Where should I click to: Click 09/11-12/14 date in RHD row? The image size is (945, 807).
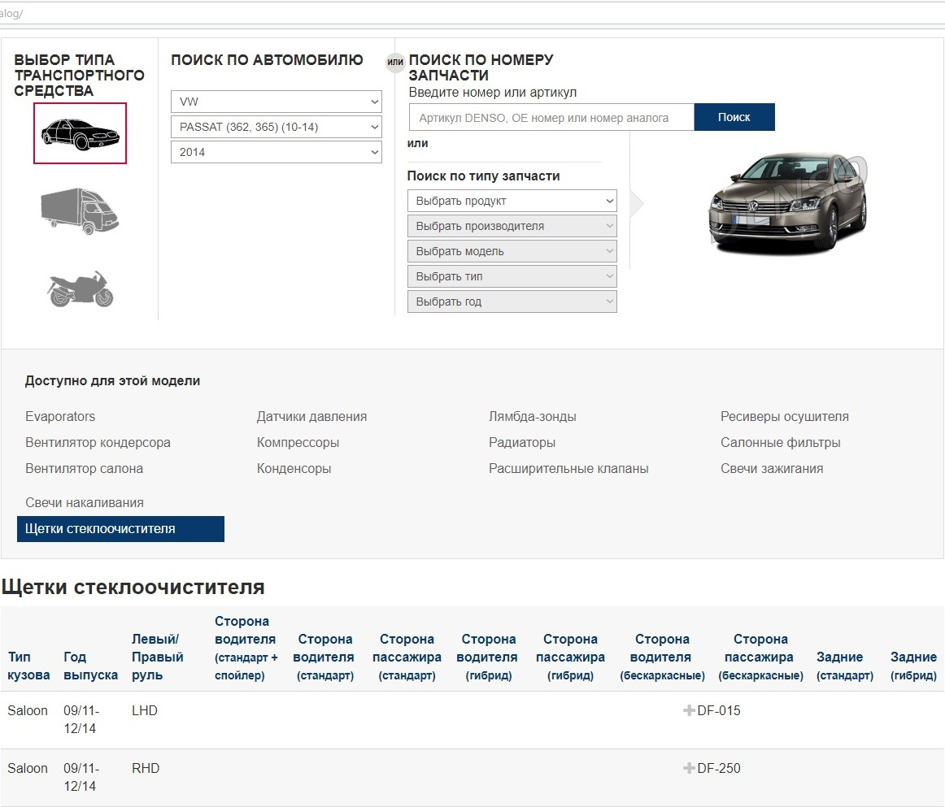81,778
